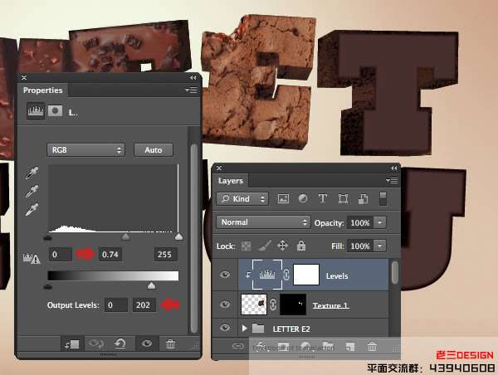Collapse the Properties panel with double arrows
The width and height of the screenshot is (498, 375).
click(x=193, y=78)
